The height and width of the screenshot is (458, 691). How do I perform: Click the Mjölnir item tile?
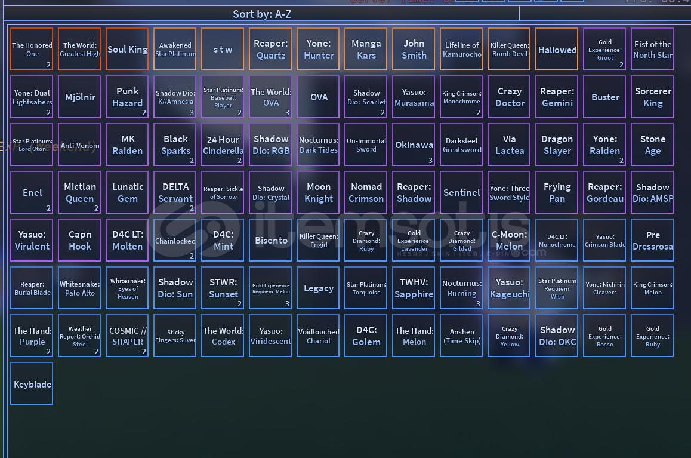(79, 97)
